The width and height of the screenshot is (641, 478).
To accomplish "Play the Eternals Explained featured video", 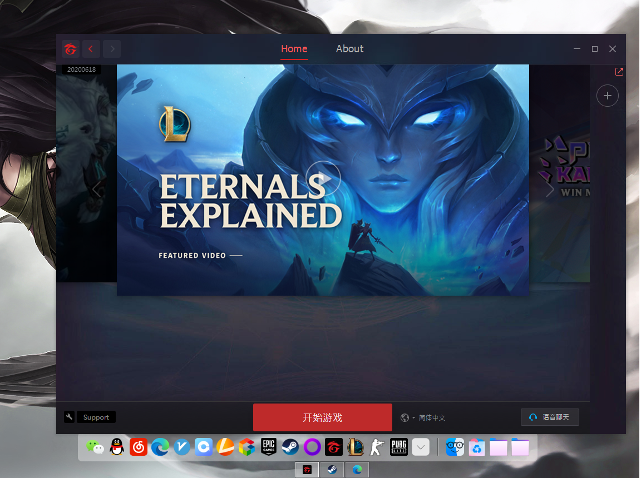I will tap(323, 178).
